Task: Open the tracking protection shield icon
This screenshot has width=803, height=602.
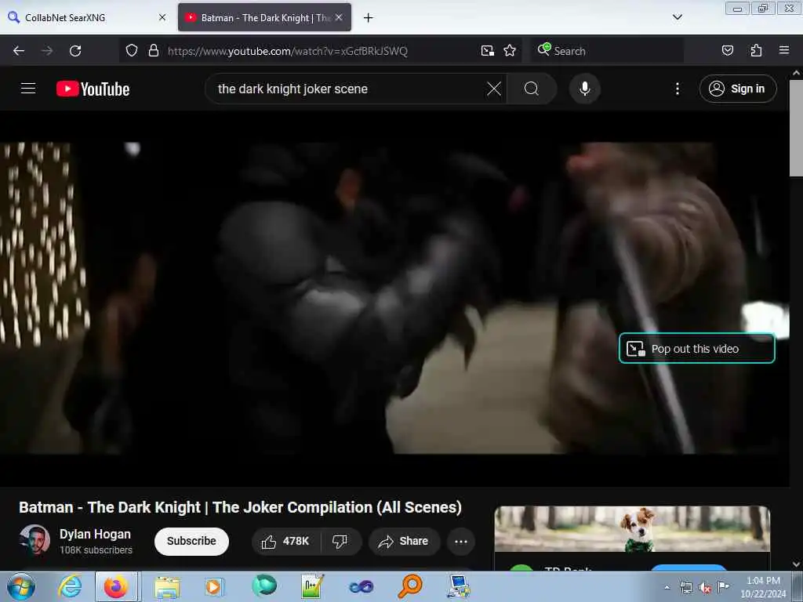Action: click(x=132, y=51)
